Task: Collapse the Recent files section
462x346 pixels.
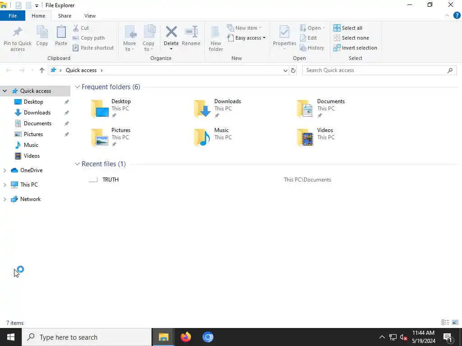Action: pyautogui.click(x=77, y=164)
